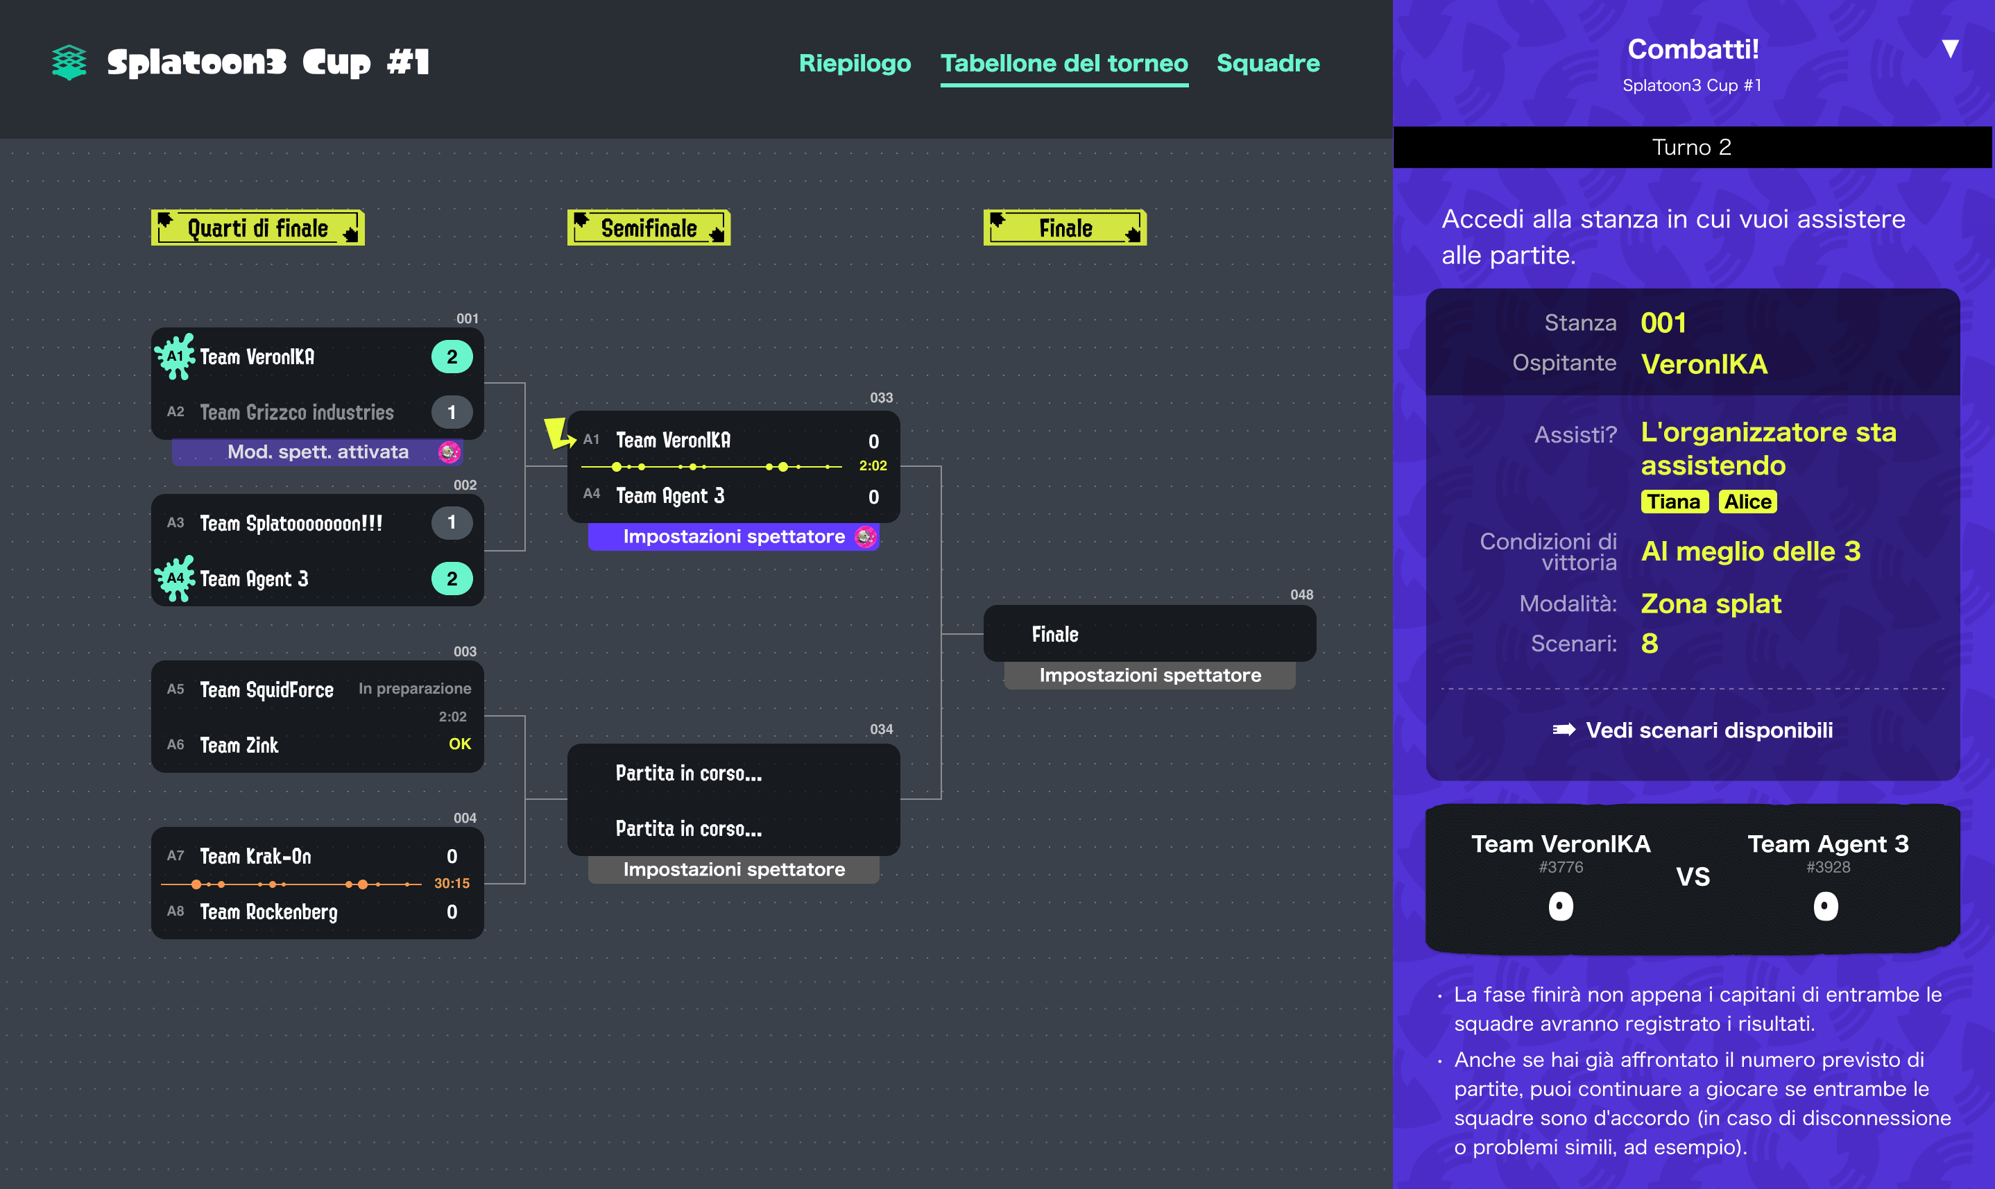1995x1189 pixels.
Task: Select the Tabellone del torneo tab
Action: (1064, 63)
